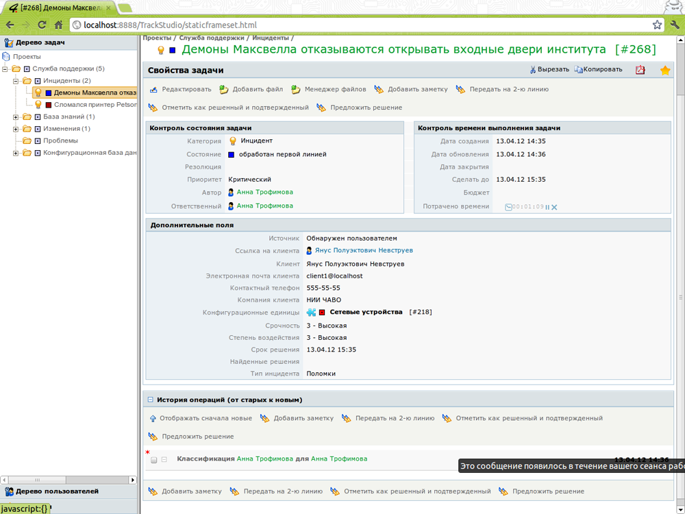Collapse the Классификация history entry
Screen dimensions: 685x514
(x=164, y=460)
